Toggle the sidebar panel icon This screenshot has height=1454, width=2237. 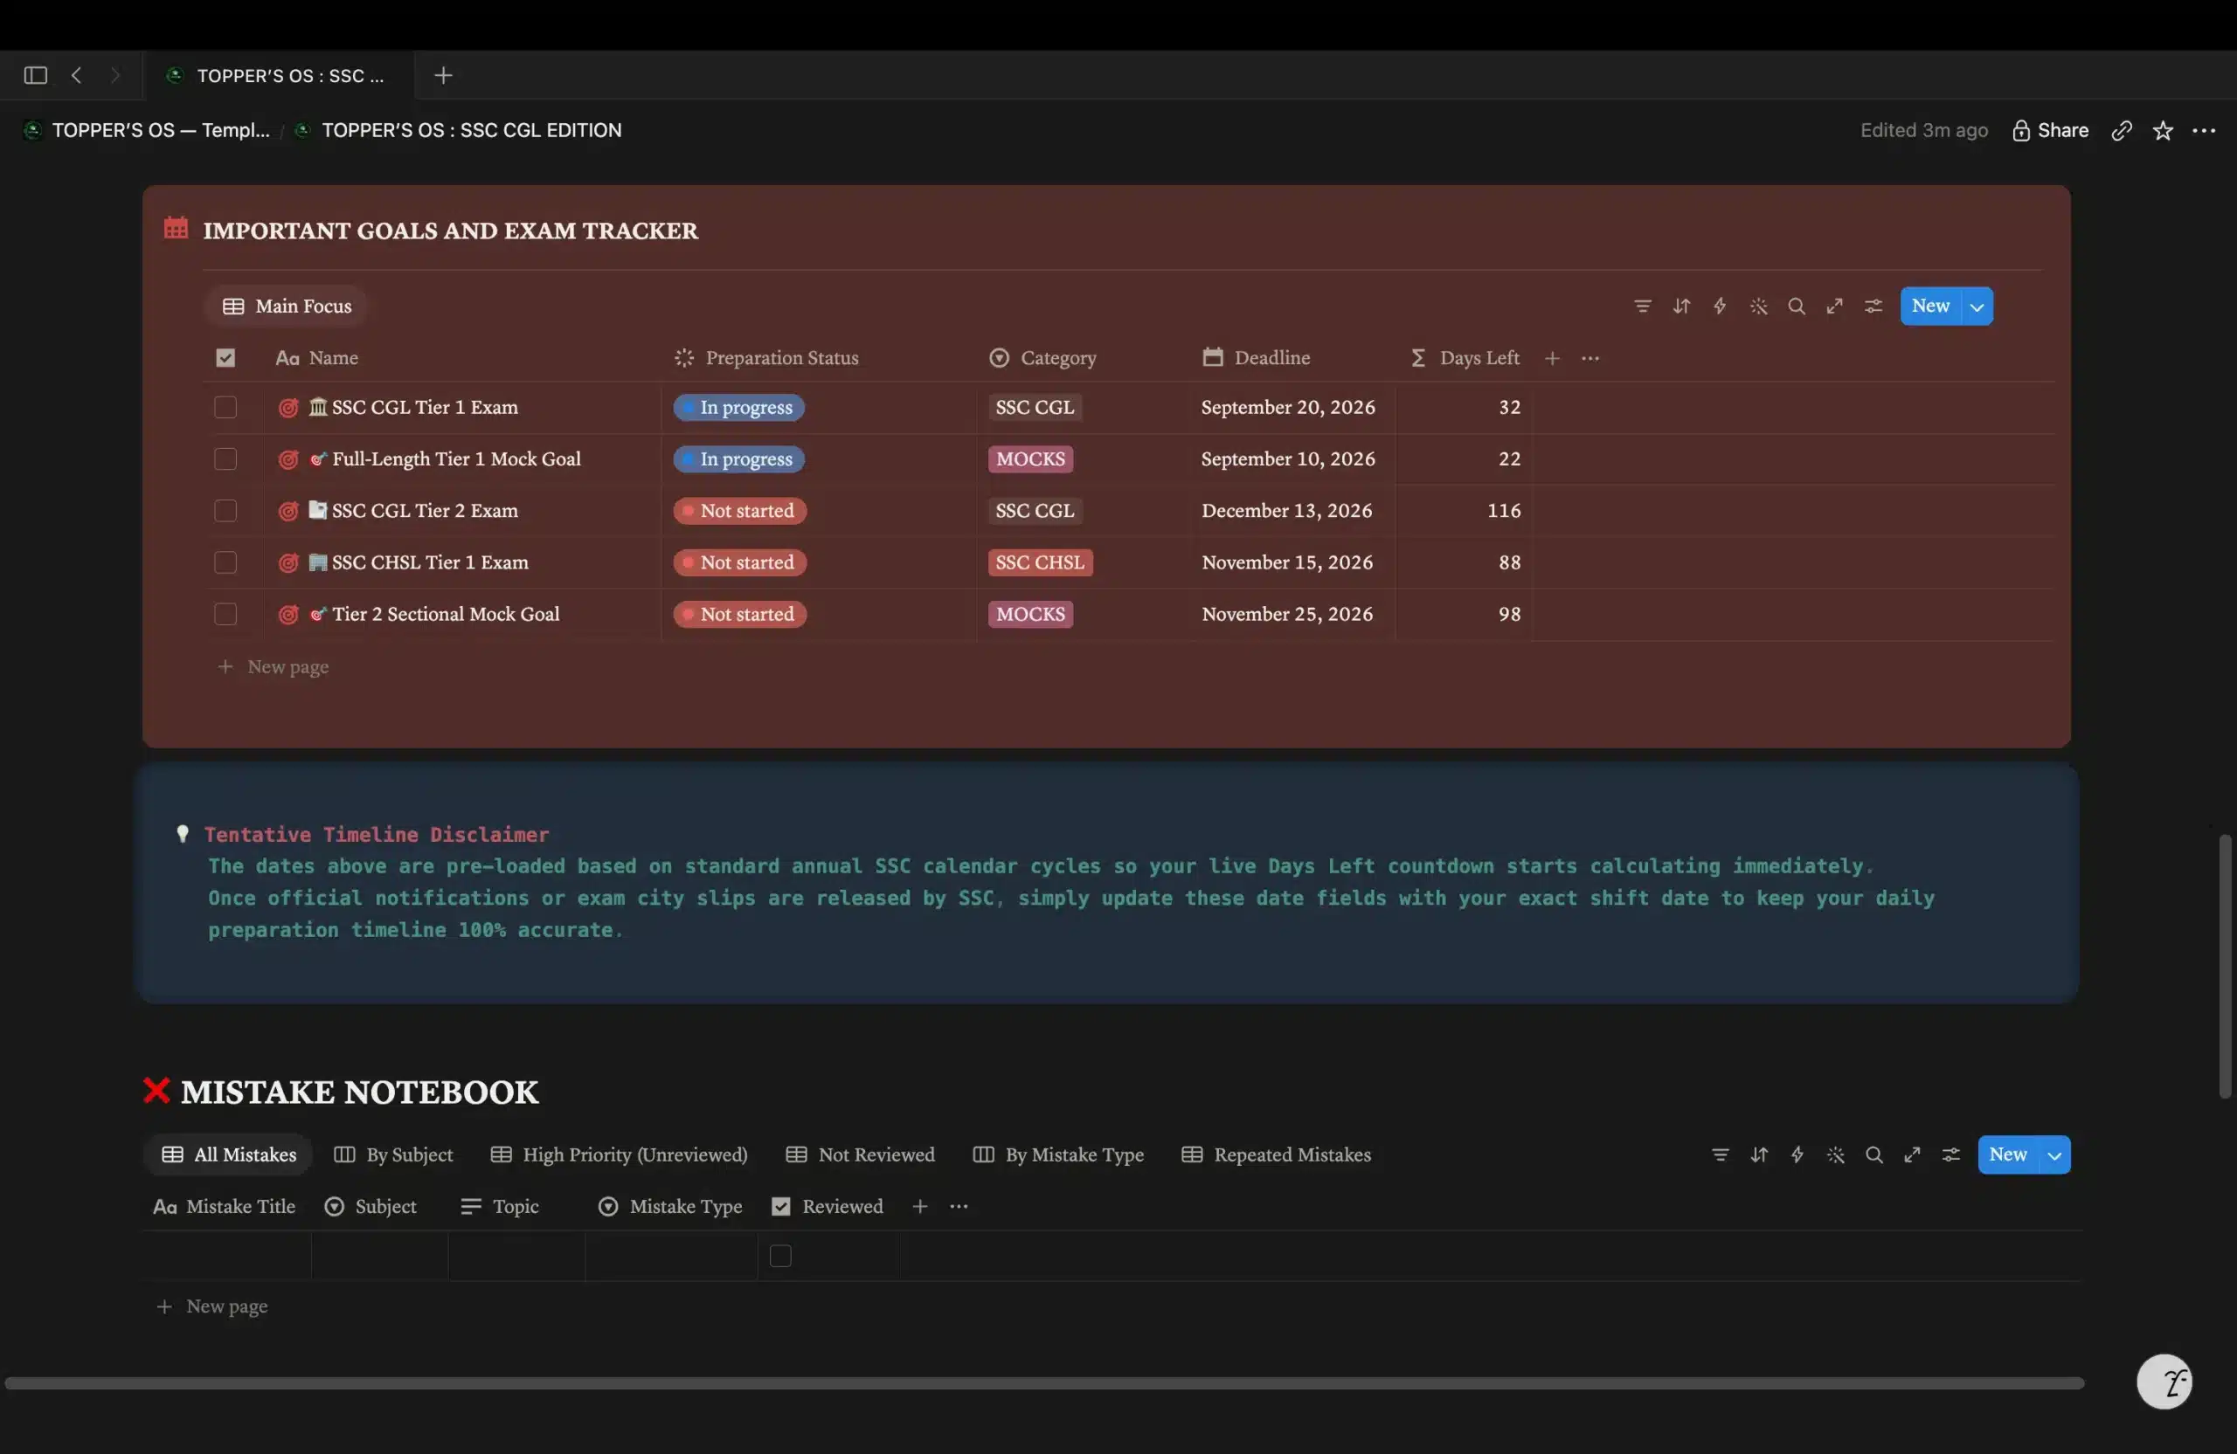36,75
